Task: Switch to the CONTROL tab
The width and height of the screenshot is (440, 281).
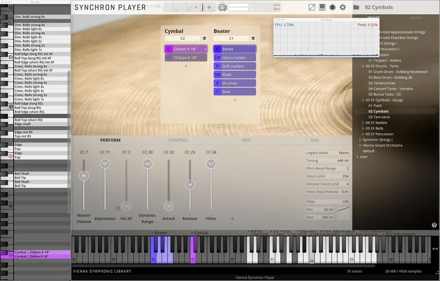Action: [x=178, y=140]
